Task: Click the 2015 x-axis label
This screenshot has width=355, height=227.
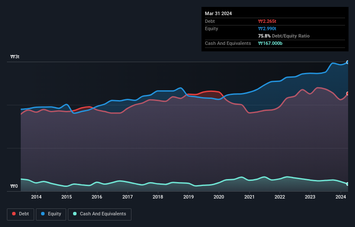Action: click(x=67, y=197)
